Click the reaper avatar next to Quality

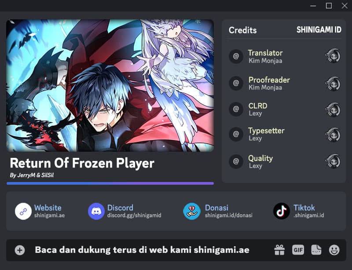click(333, 161)
